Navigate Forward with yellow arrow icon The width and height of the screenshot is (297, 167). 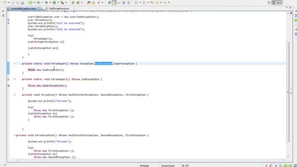point(165,3)
